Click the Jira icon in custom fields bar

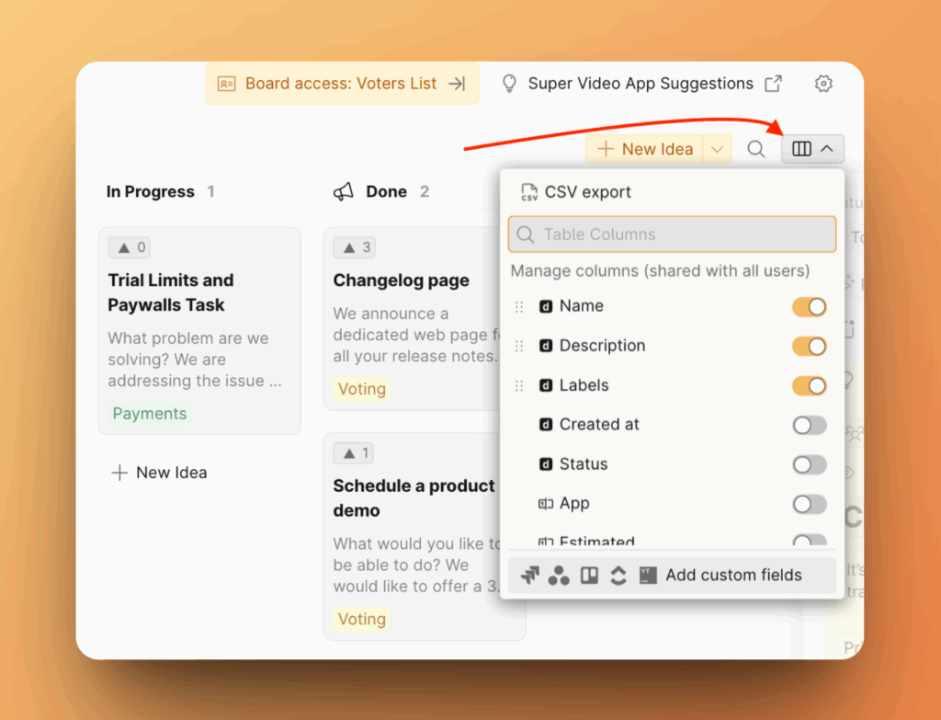528,576
